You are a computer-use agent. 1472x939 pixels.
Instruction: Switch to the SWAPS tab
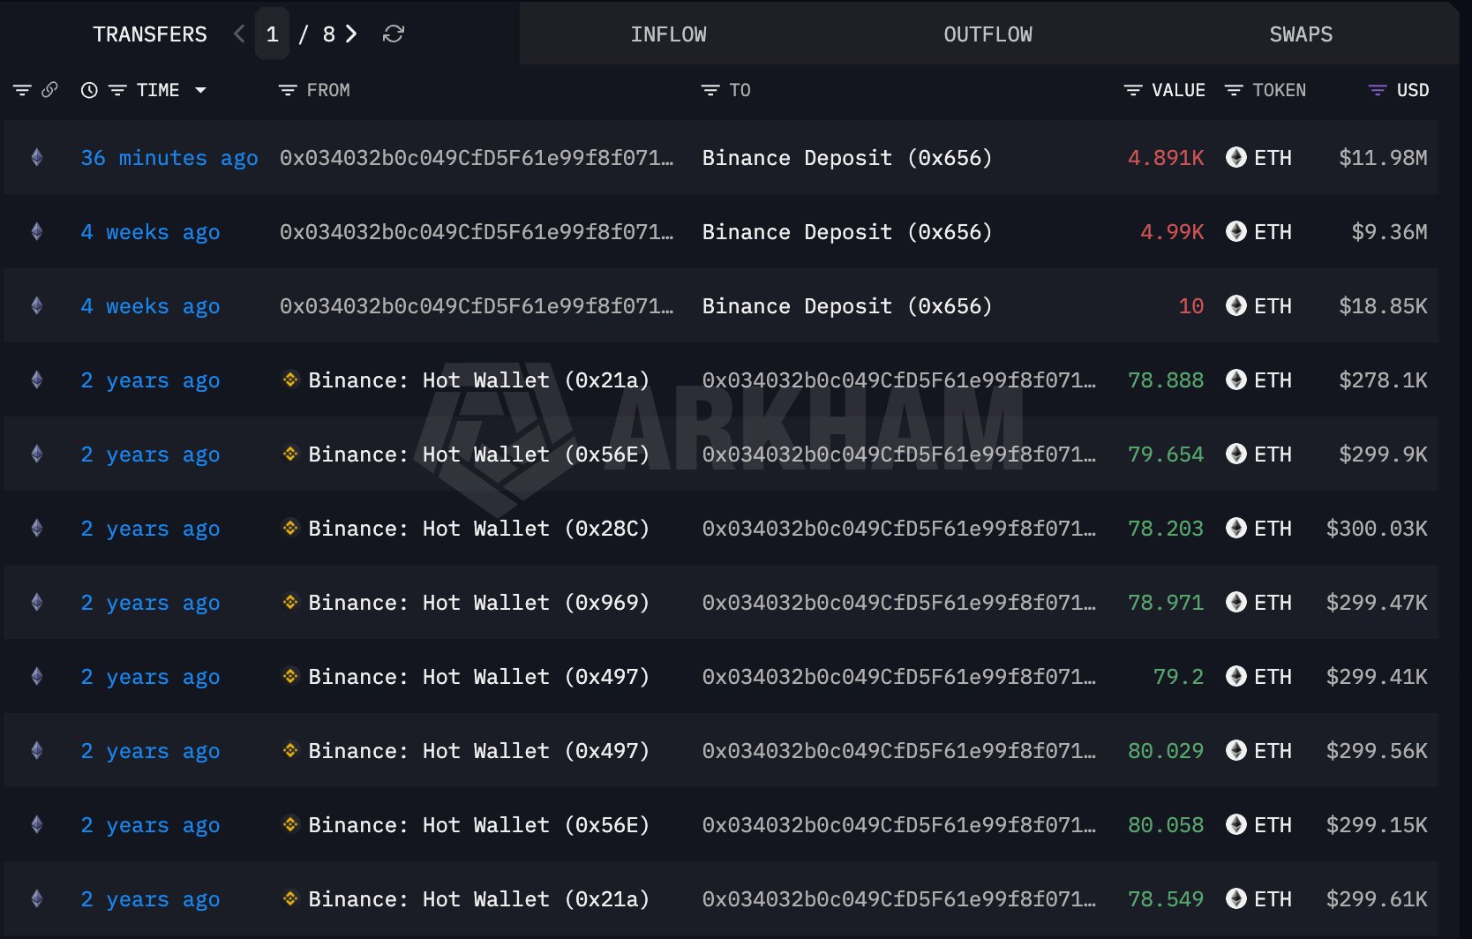pos(1301,34)
